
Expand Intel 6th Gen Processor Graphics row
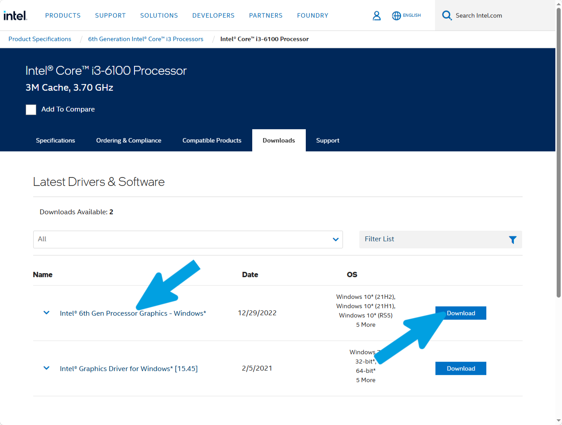click(x=46, y=313)
